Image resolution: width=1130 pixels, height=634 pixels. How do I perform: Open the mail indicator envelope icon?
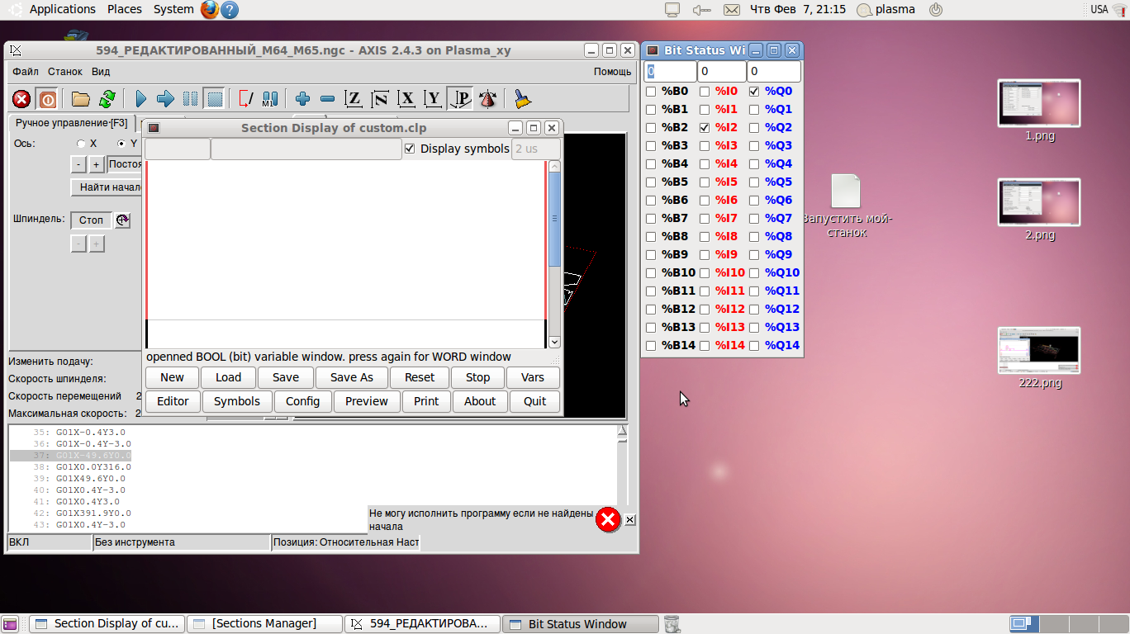pyautogui.click(x=731, y=10)
